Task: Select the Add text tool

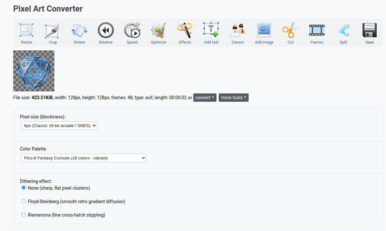Action: click(211, 33)
